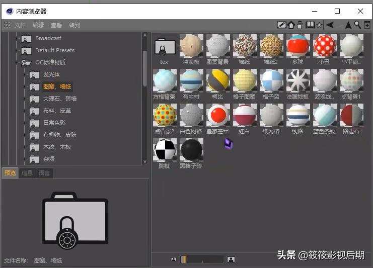Expand the 日常色彩 tree node
373x268 pixels.
pyautogui.click(x=25, y=123)
